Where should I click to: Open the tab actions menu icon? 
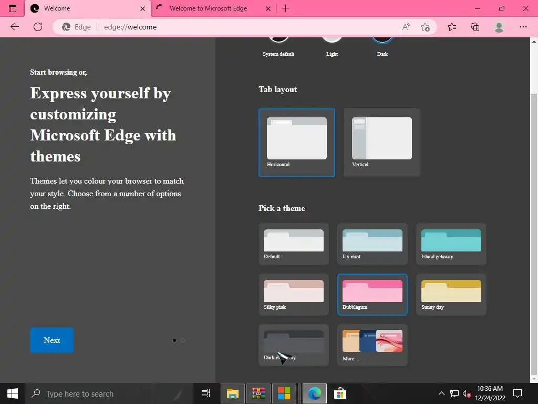point(13,8)
